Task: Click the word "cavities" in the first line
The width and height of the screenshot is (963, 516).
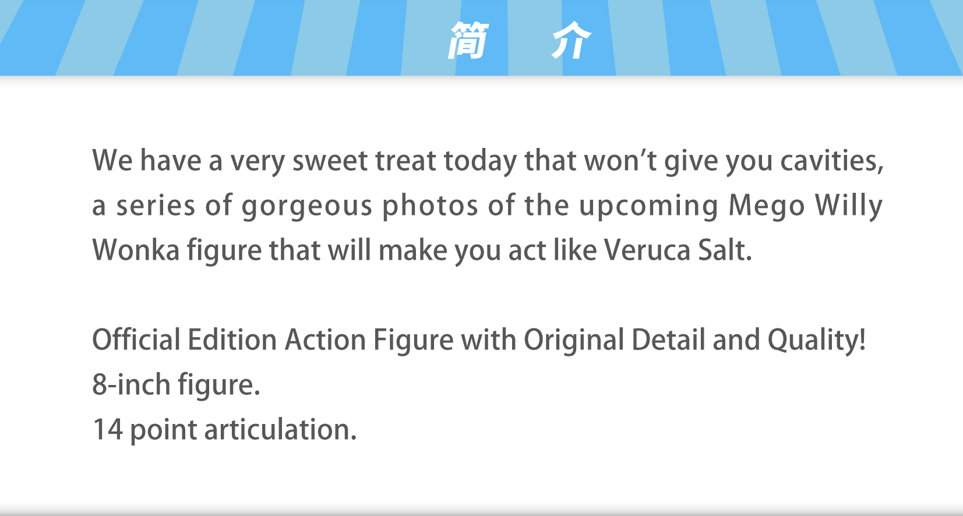Action: pos(831,161)
